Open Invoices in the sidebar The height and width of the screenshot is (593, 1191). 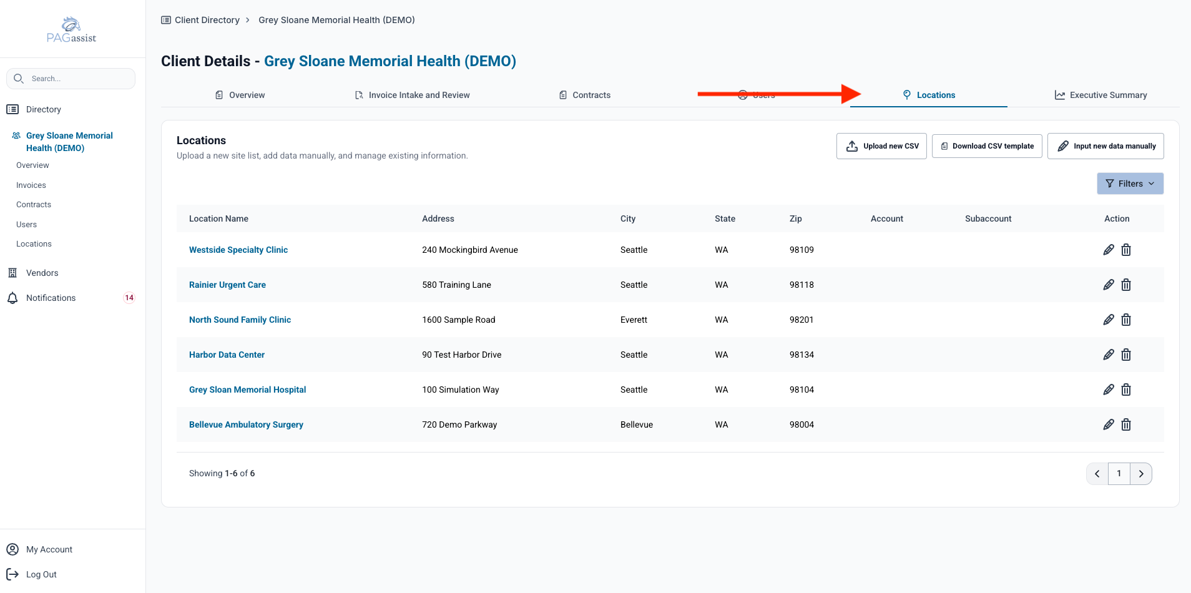[x=31, y=185]
